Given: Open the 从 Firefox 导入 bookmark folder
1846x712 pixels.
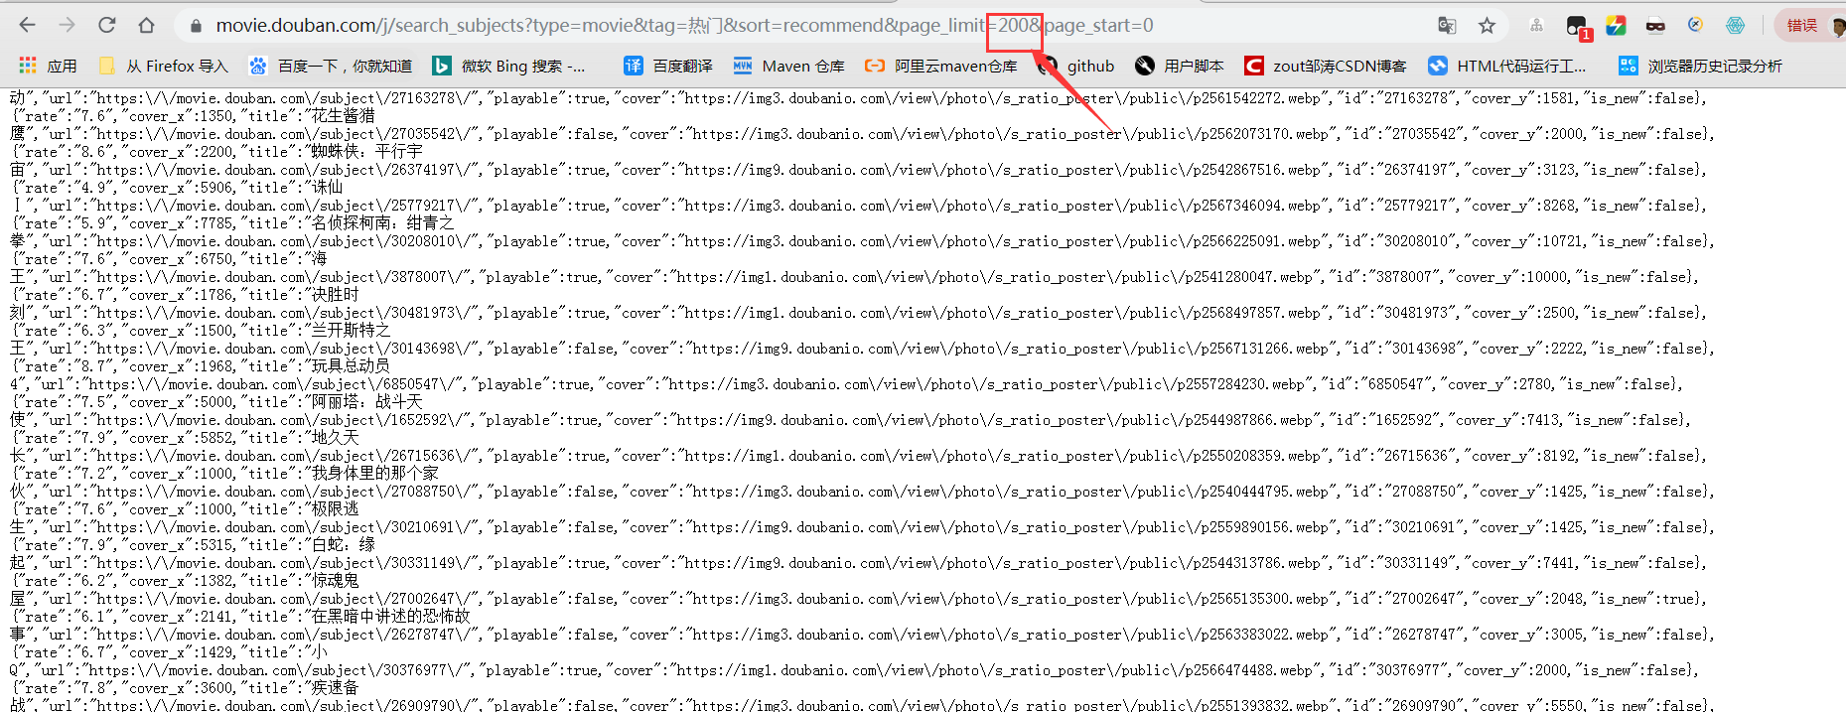Looking at the screenshot, I should 164,66.
